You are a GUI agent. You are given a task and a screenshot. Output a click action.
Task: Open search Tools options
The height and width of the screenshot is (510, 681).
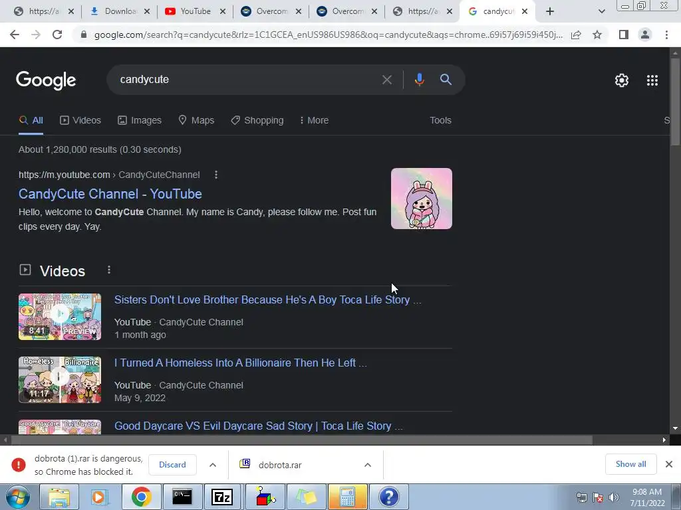tap(440, 121)
